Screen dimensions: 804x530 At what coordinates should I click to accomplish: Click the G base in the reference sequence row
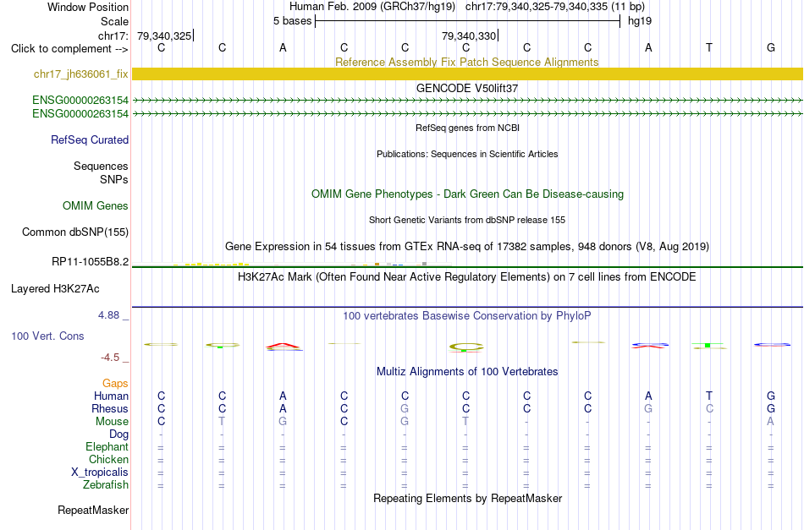coord(771,48)
